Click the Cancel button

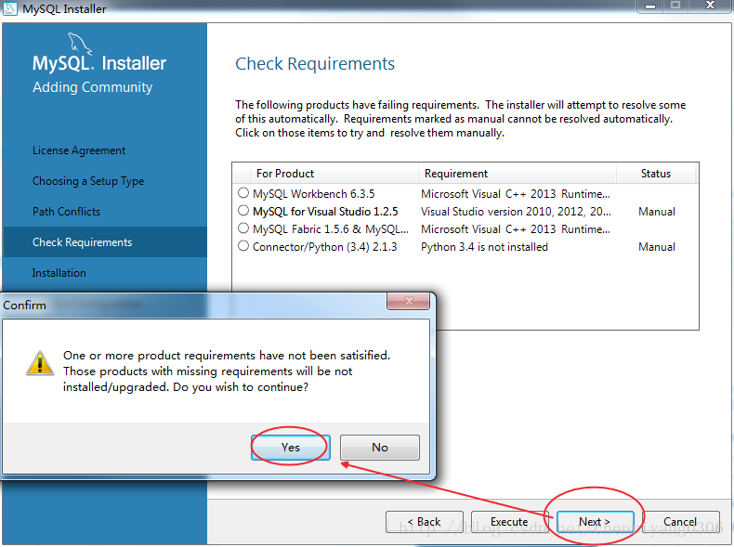[x=680, y=522]
